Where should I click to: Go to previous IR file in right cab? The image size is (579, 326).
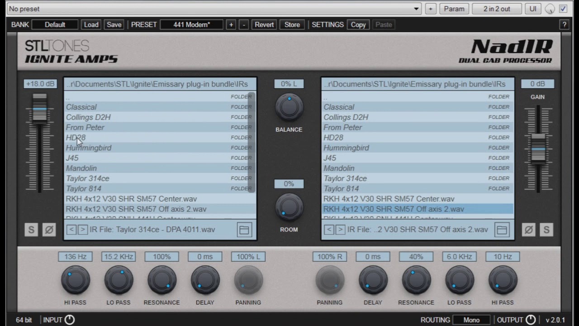329,230
